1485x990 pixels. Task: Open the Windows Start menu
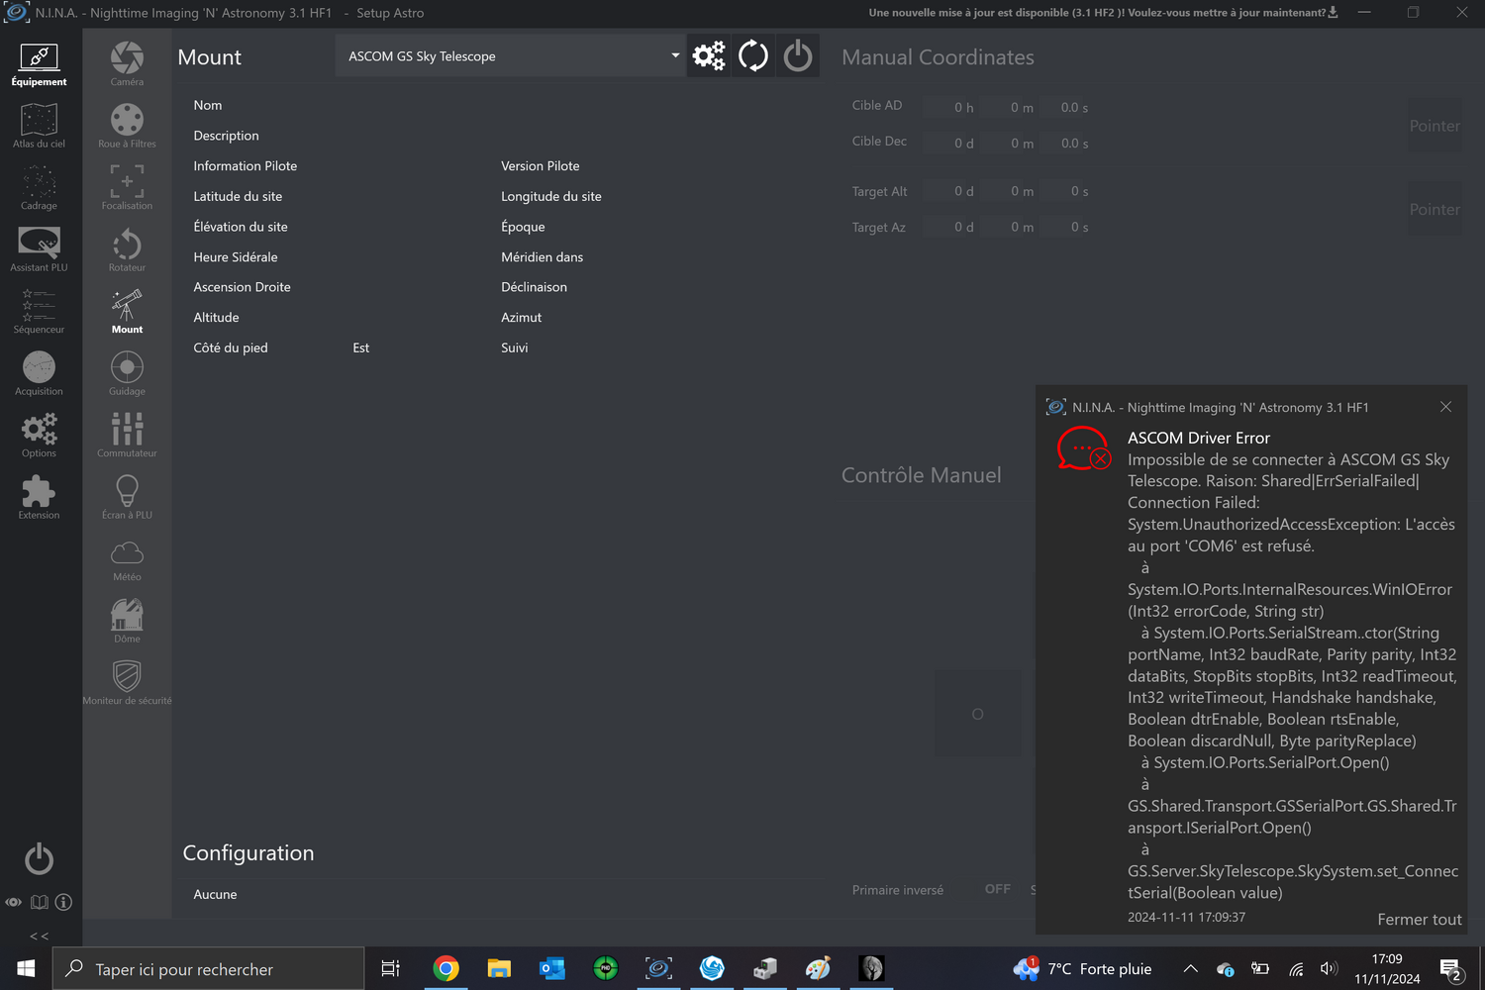[26, 968]
